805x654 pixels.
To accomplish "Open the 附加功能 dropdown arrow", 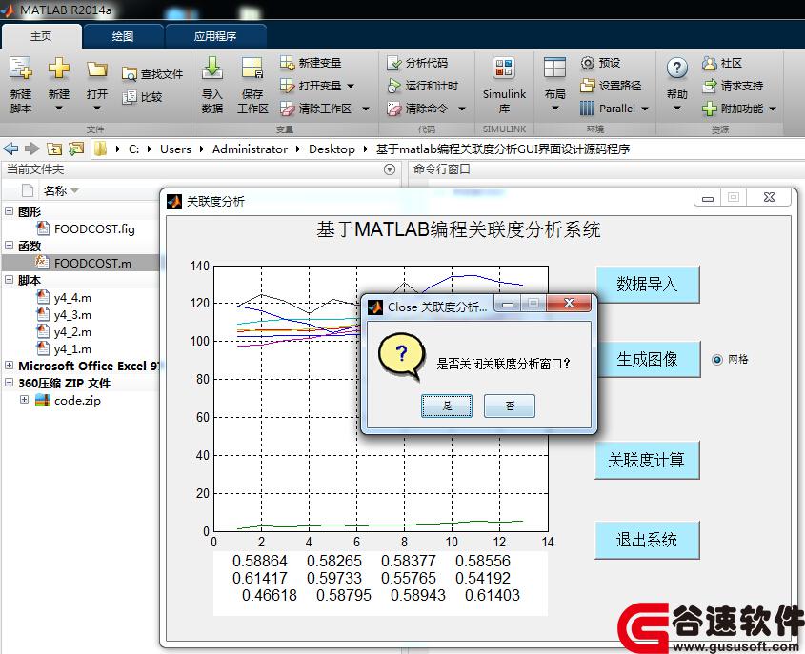I will click(773, 109).
